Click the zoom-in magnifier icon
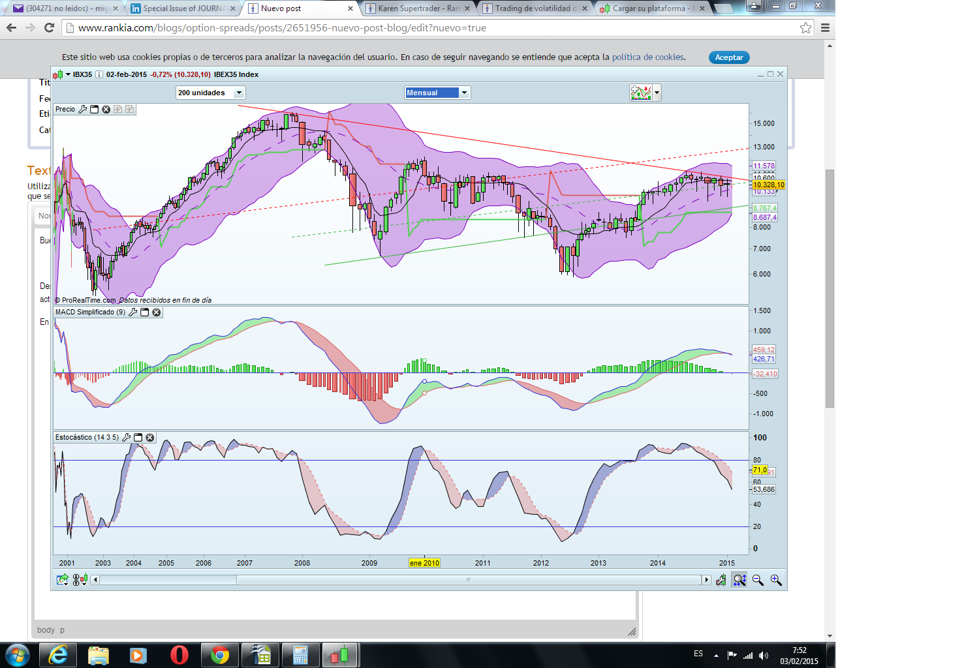 click(x=776, y=580)
